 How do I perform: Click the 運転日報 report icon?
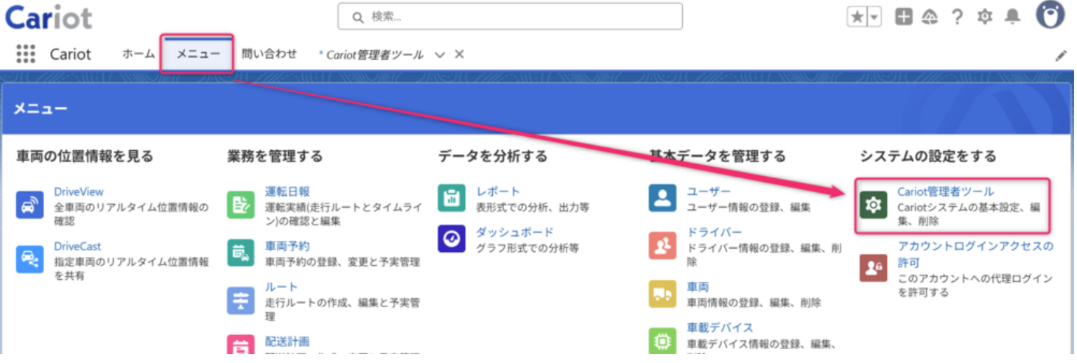[241, 205]
